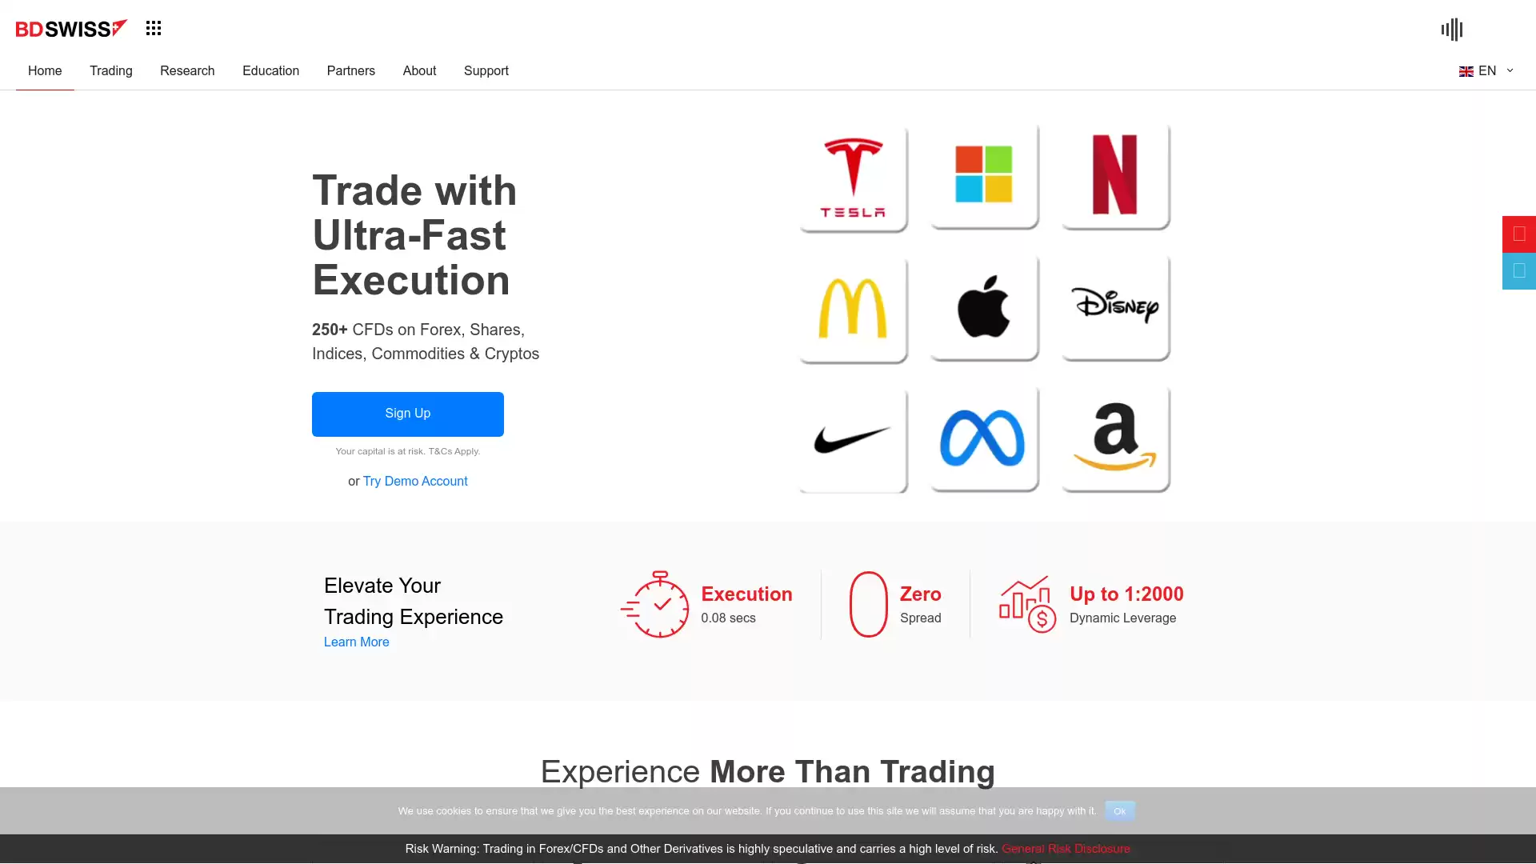Click the Tesla logo trading card
Viewport: 1536px width, 864px height.
point(852,174)
